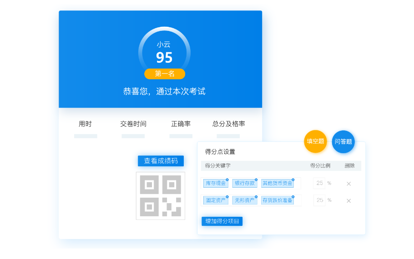
Task: Remove the 其他货币资金 keyword tag
Action: point(293,180)
